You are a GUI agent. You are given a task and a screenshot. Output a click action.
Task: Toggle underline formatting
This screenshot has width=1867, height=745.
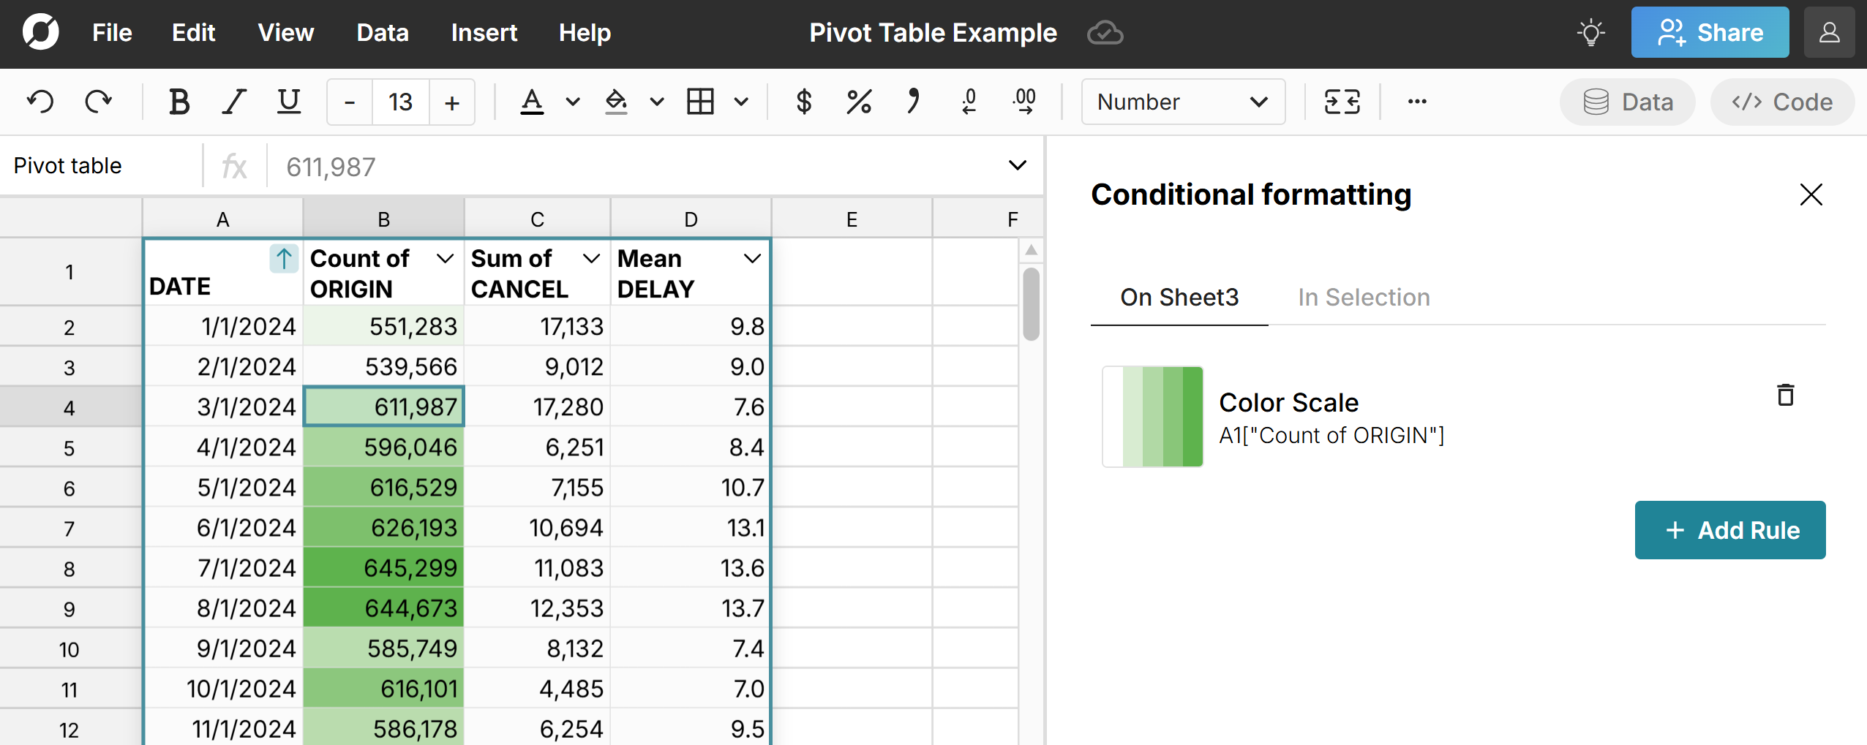[287, 102]
